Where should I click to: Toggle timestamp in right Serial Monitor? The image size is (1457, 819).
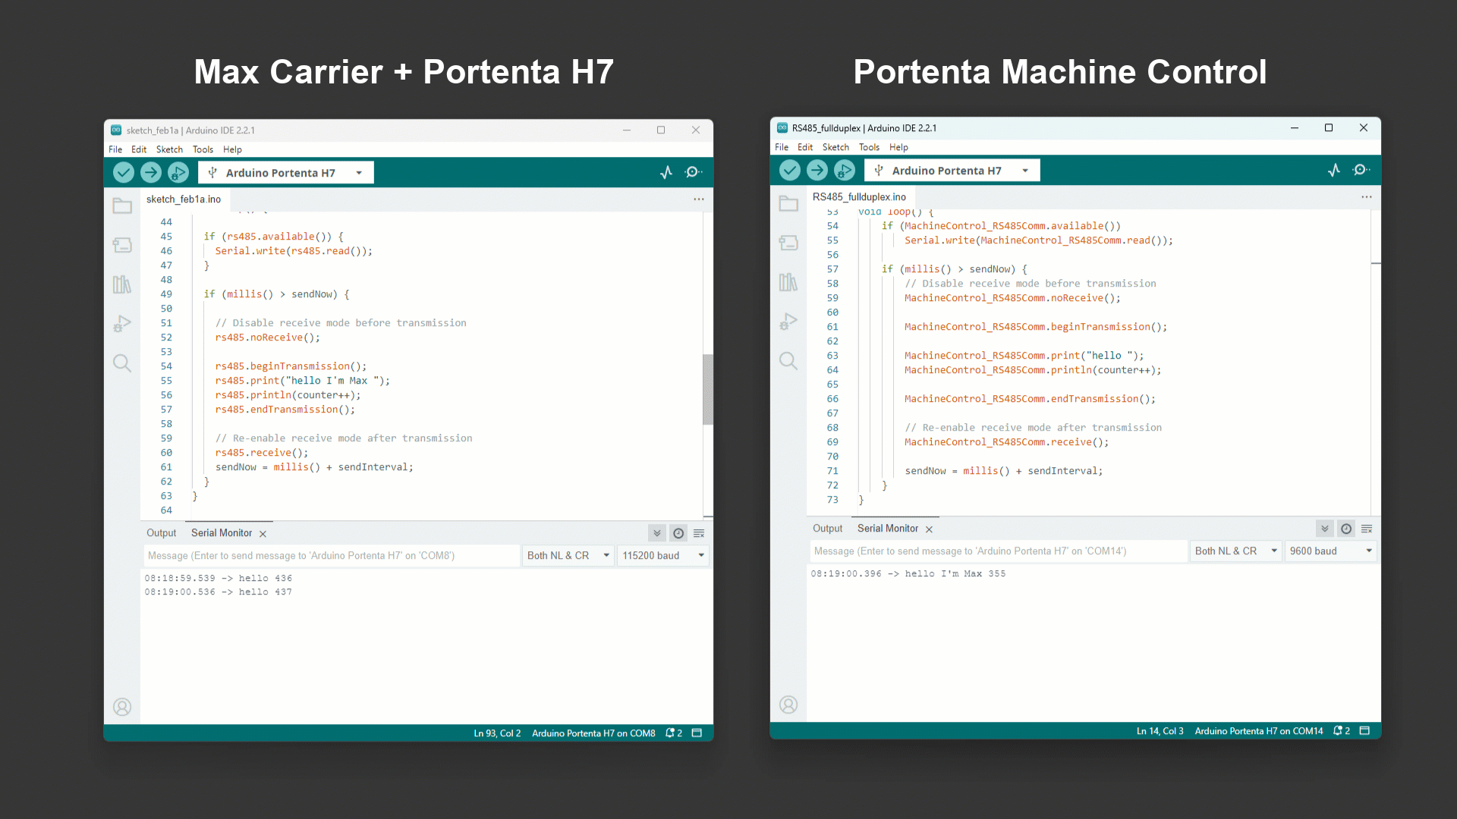tap(1346, 529)
